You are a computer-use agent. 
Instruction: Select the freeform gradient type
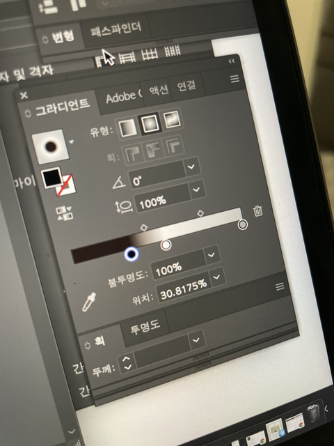pyautogui.click(x=172, y=119)
